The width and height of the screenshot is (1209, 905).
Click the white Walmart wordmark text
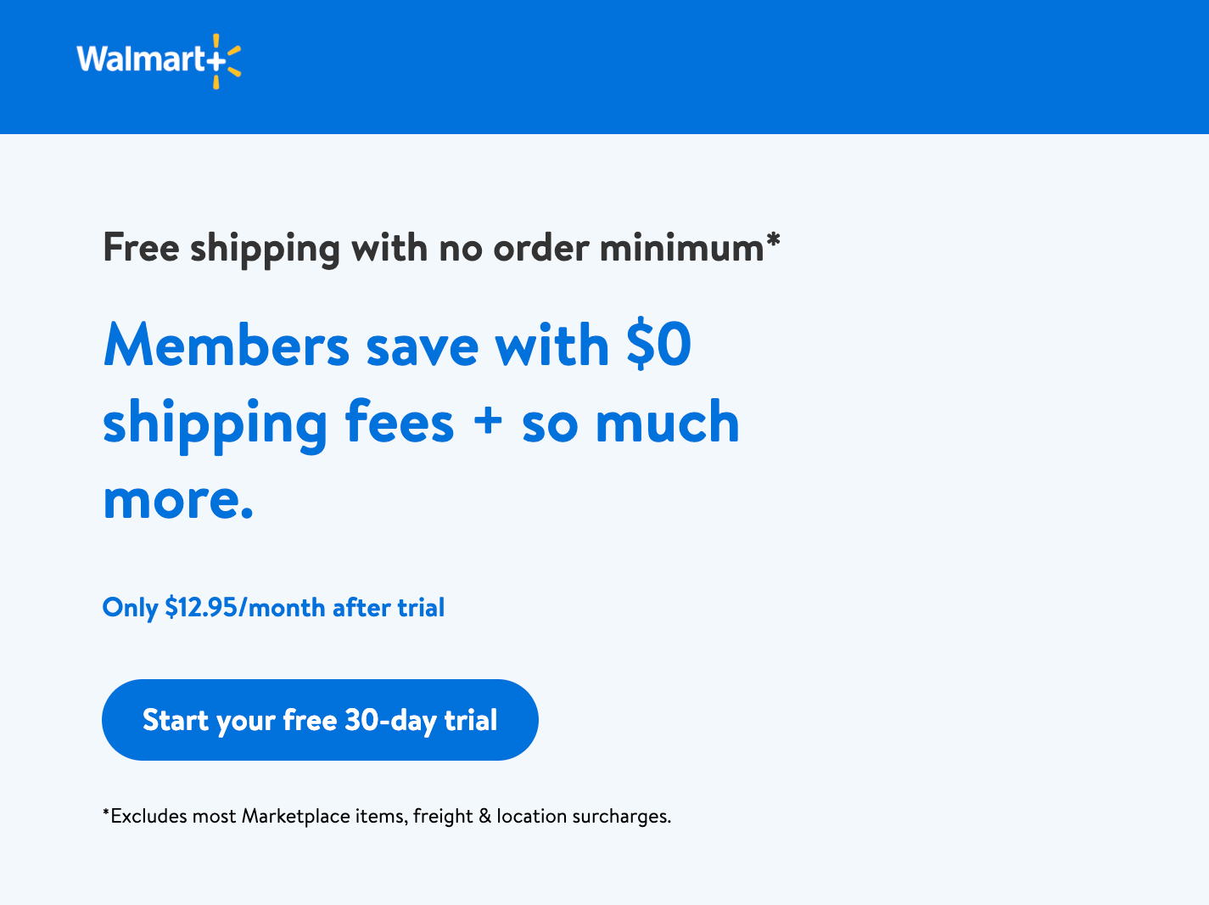(x=141, y=59)
